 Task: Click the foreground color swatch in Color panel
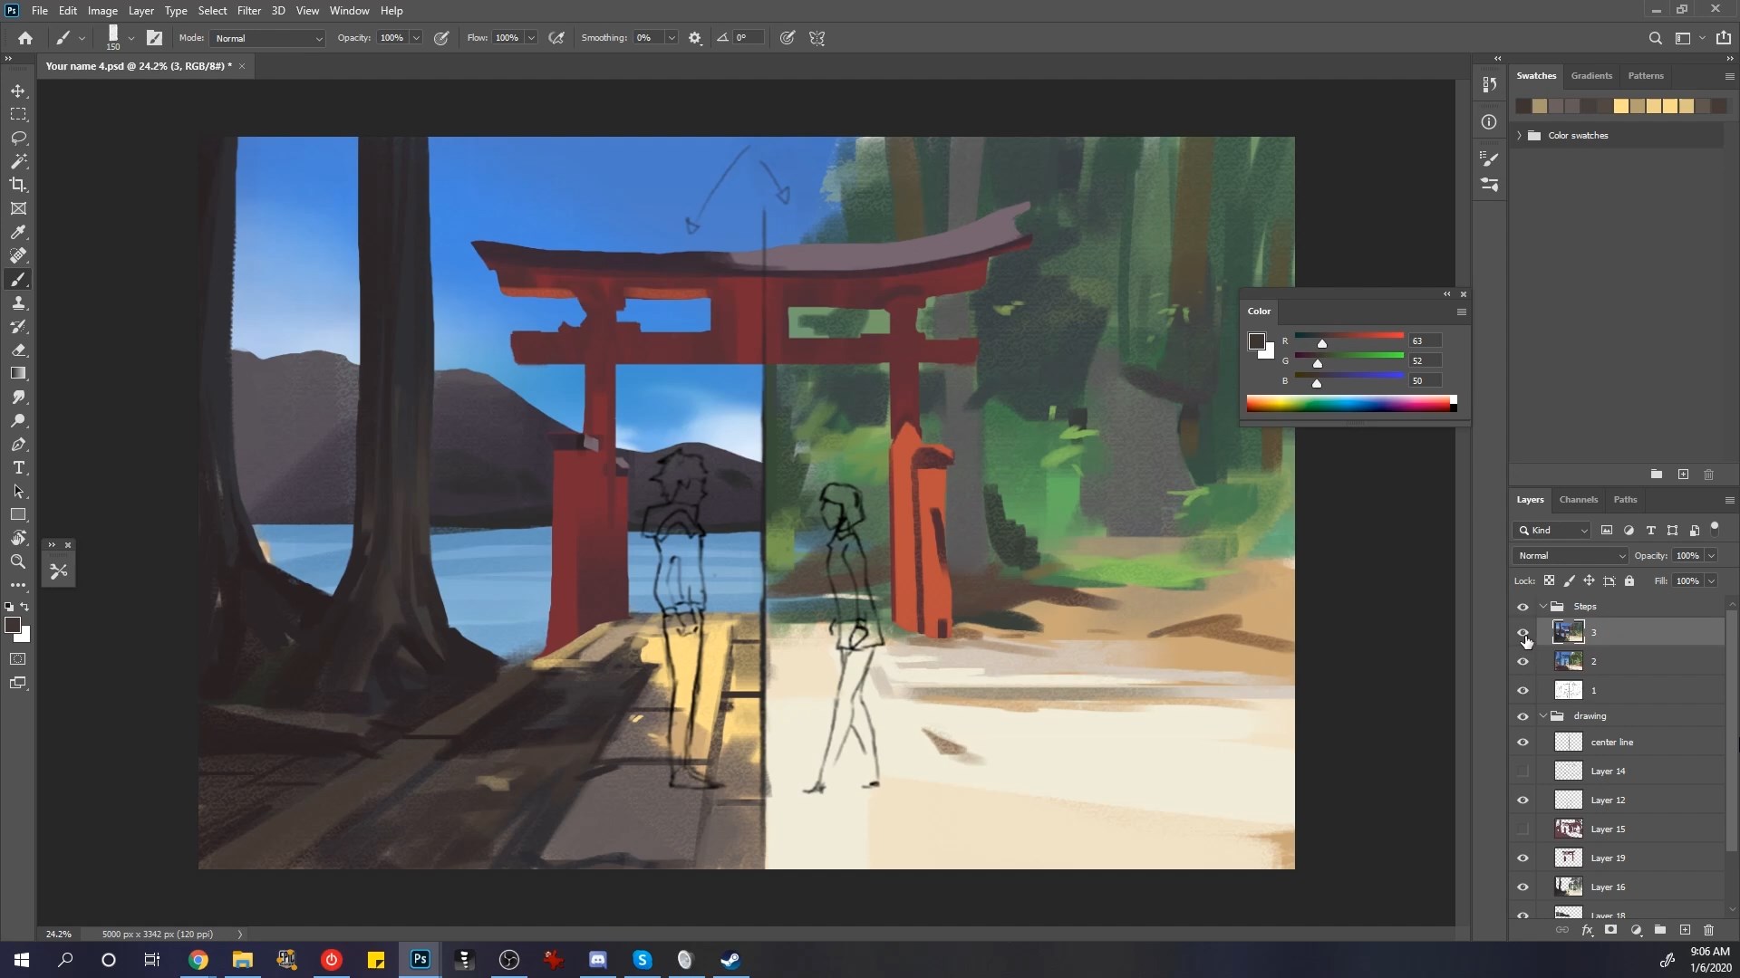pyautogui.click(x=1256, y=341)
